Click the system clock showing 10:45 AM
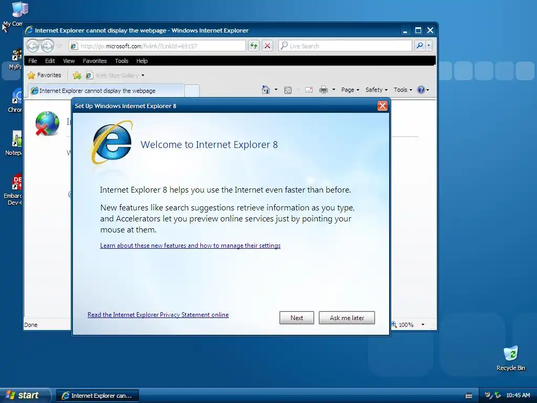 coord(518,395)
